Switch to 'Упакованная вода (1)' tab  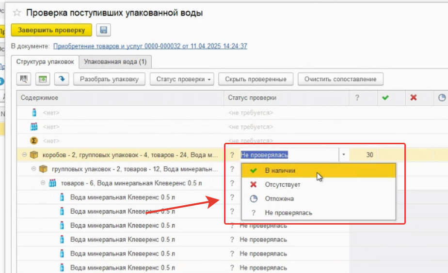click(115, 62)
